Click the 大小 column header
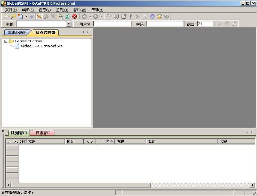257x196 pixels. 105,141
